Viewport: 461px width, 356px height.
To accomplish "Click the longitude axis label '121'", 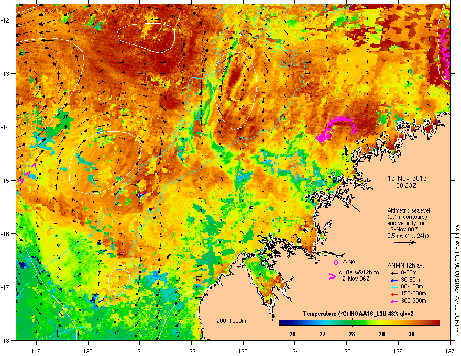I will click(x=139, y=351).
